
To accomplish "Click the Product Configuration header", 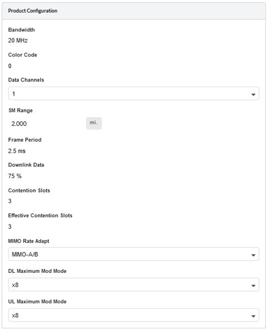I will pyautogui.click(x=33, y=11).
